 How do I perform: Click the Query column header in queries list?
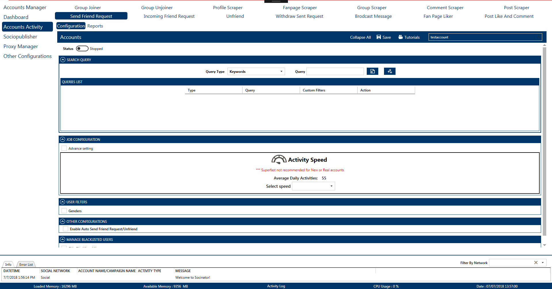271,90
